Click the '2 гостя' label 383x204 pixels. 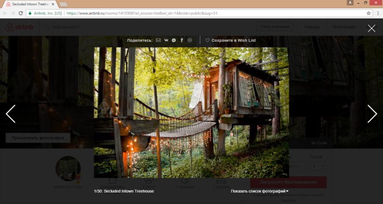tap(148, 187)
